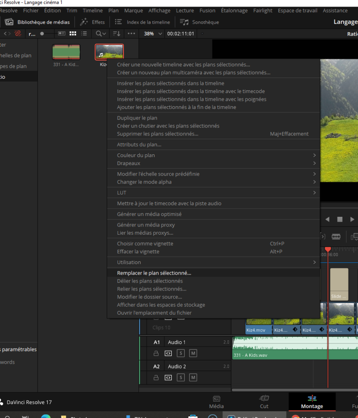Switch media pool to thumbnail grid view
This screenshot has height=418, width=358.
click(73, 33)
